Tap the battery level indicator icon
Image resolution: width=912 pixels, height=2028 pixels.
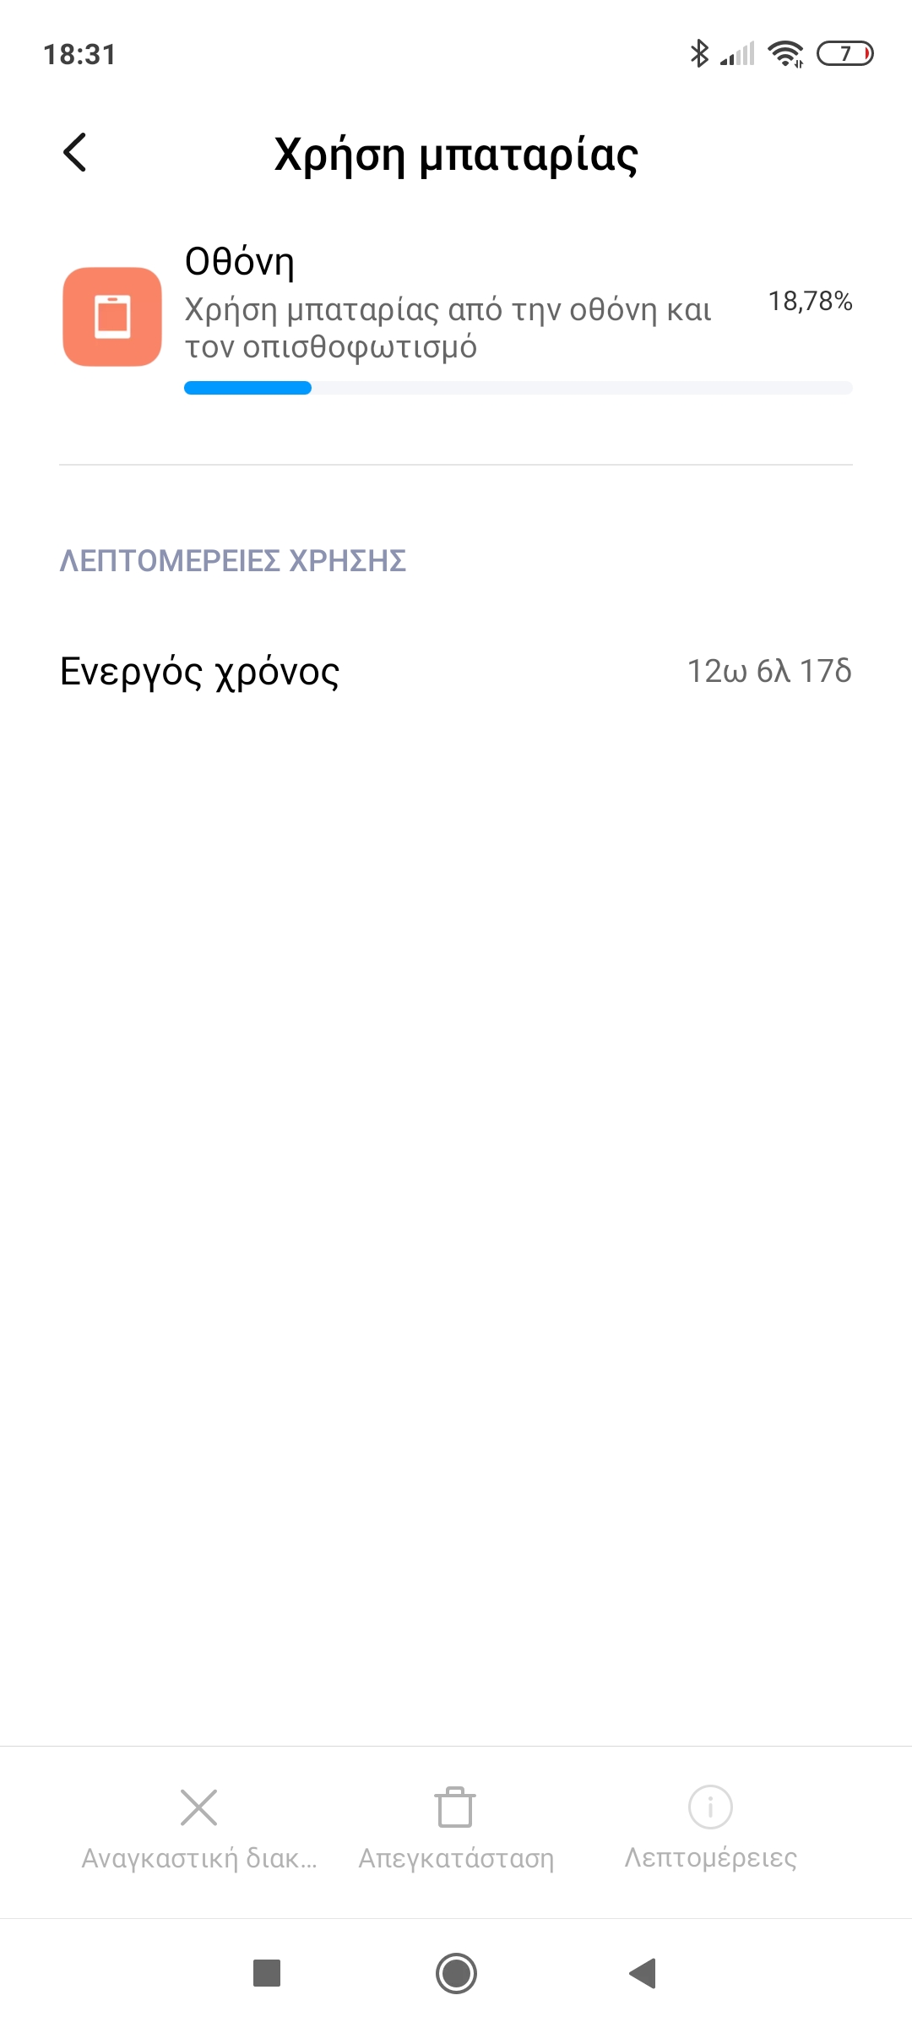(845, 54)
